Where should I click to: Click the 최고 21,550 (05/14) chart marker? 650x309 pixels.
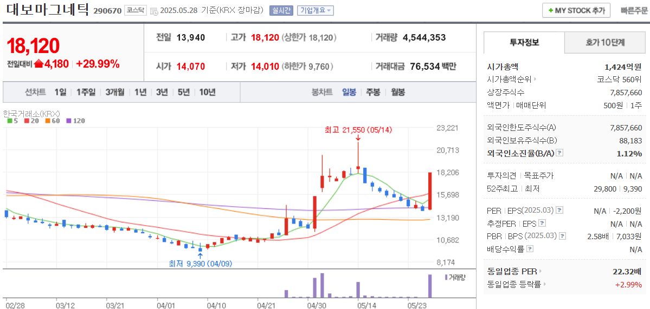tap(358, 130)
